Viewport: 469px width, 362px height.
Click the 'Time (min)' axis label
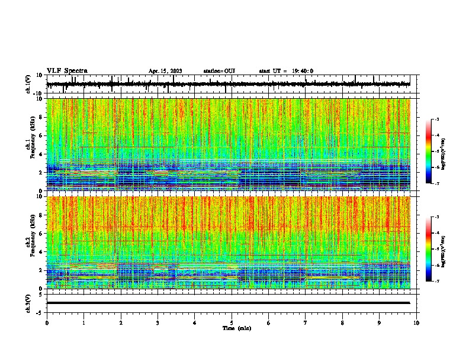237,328
